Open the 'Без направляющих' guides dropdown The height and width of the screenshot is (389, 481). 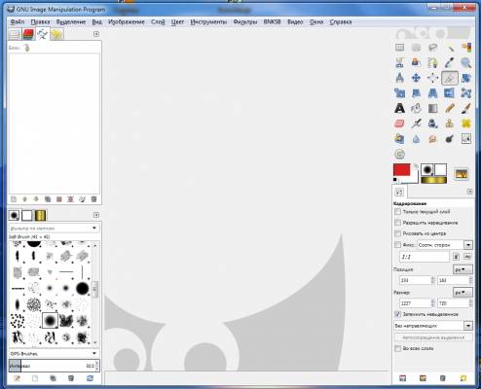click(433, 326)
